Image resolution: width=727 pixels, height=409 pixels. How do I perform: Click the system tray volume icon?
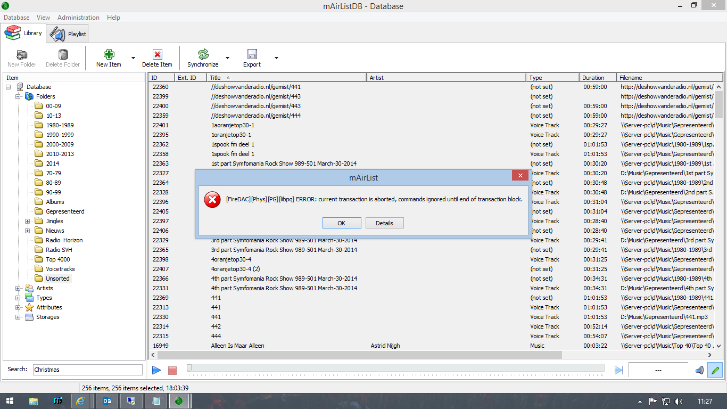click(678, 401)
